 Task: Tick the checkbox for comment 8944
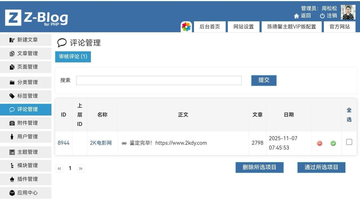349,142
